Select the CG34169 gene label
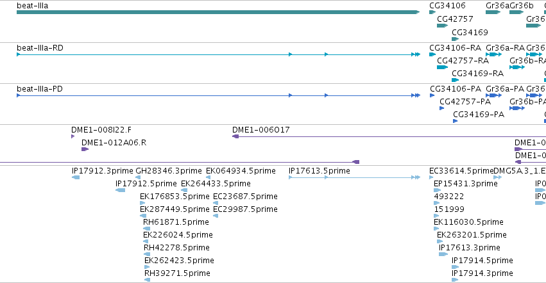546x283 pixels. coord(470,32)
